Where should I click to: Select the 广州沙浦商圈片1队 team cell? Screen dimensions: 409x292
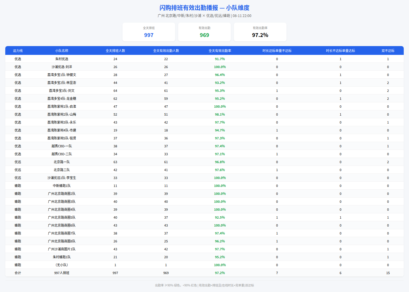click(62, 249)
